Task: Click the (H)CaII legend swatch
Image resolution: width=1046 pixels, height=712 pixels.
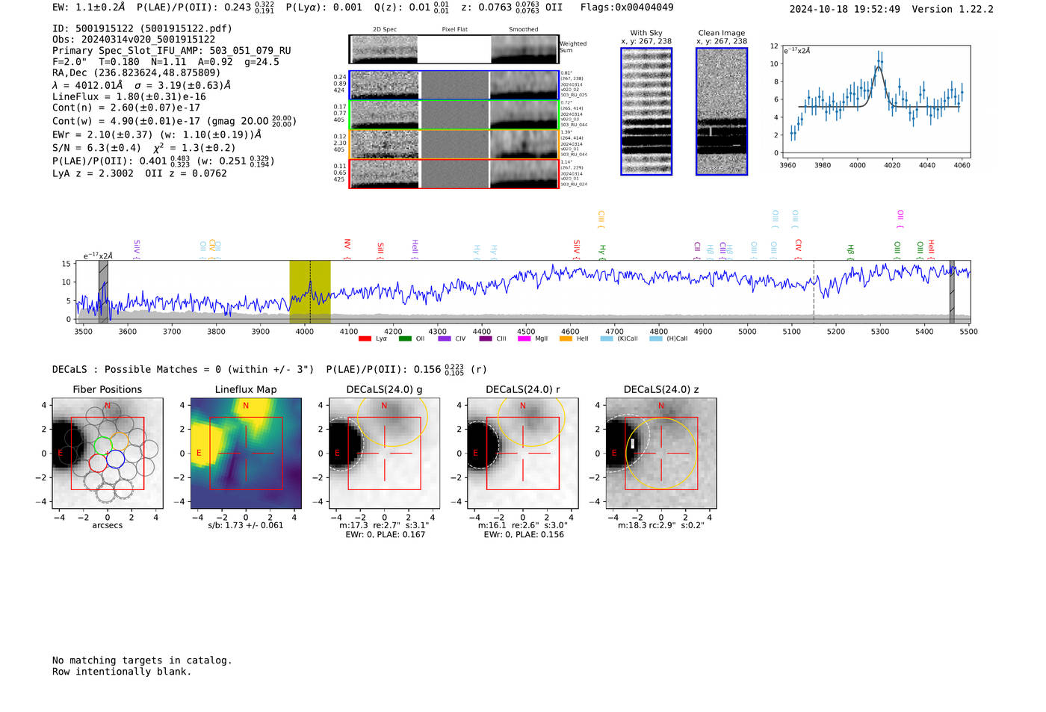Action: pyautogui.click(x=656, y=339)
